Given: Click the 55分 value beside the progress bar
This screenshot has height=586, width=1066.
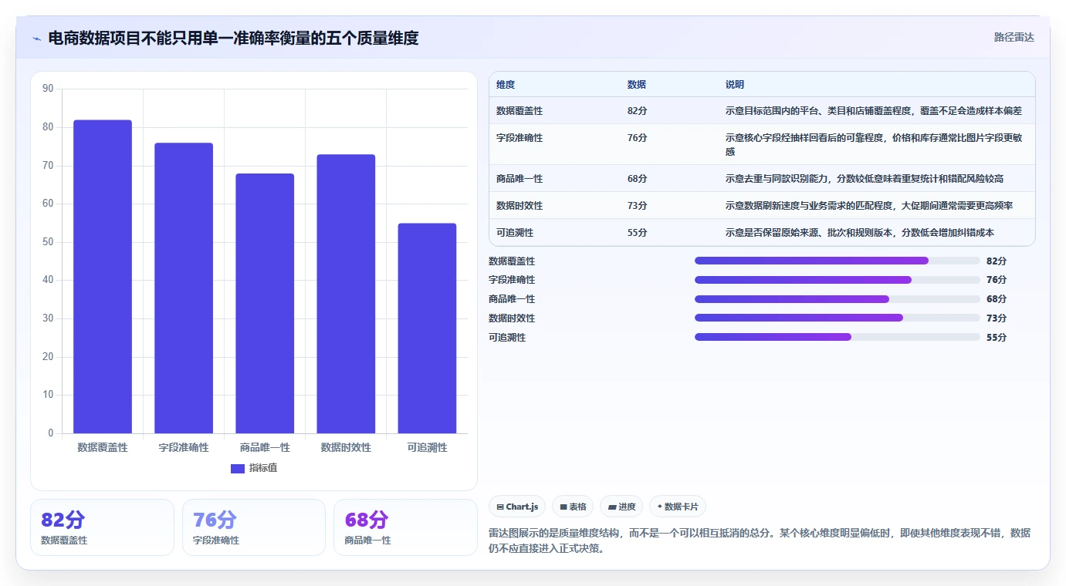Looking at the screenshot, I should [997, 338].
